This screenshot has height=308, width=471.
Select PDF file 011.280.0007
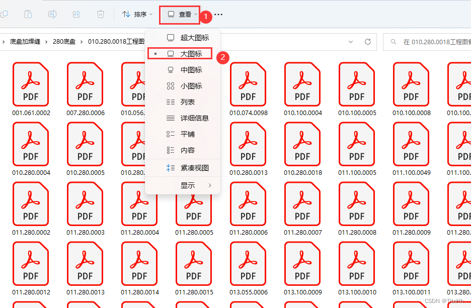303,209
